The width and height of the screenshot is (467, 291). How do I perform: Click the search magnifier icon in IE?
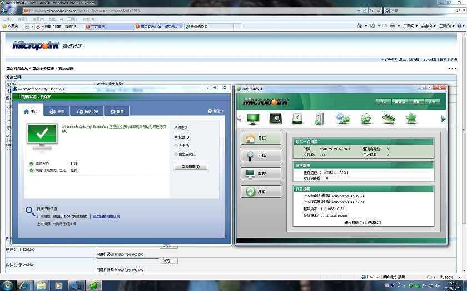coord(458,11)
